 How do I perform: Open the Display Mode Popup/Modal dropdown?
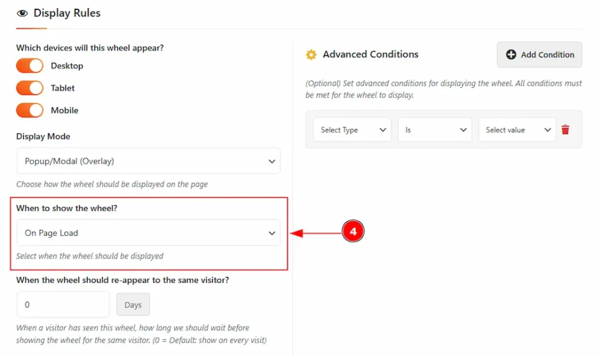pos(148,161)
